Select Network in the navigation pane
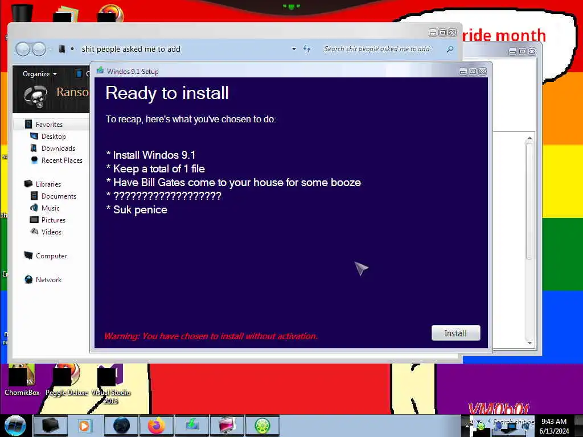Screen dimensions: 583x437 [49, 279]
